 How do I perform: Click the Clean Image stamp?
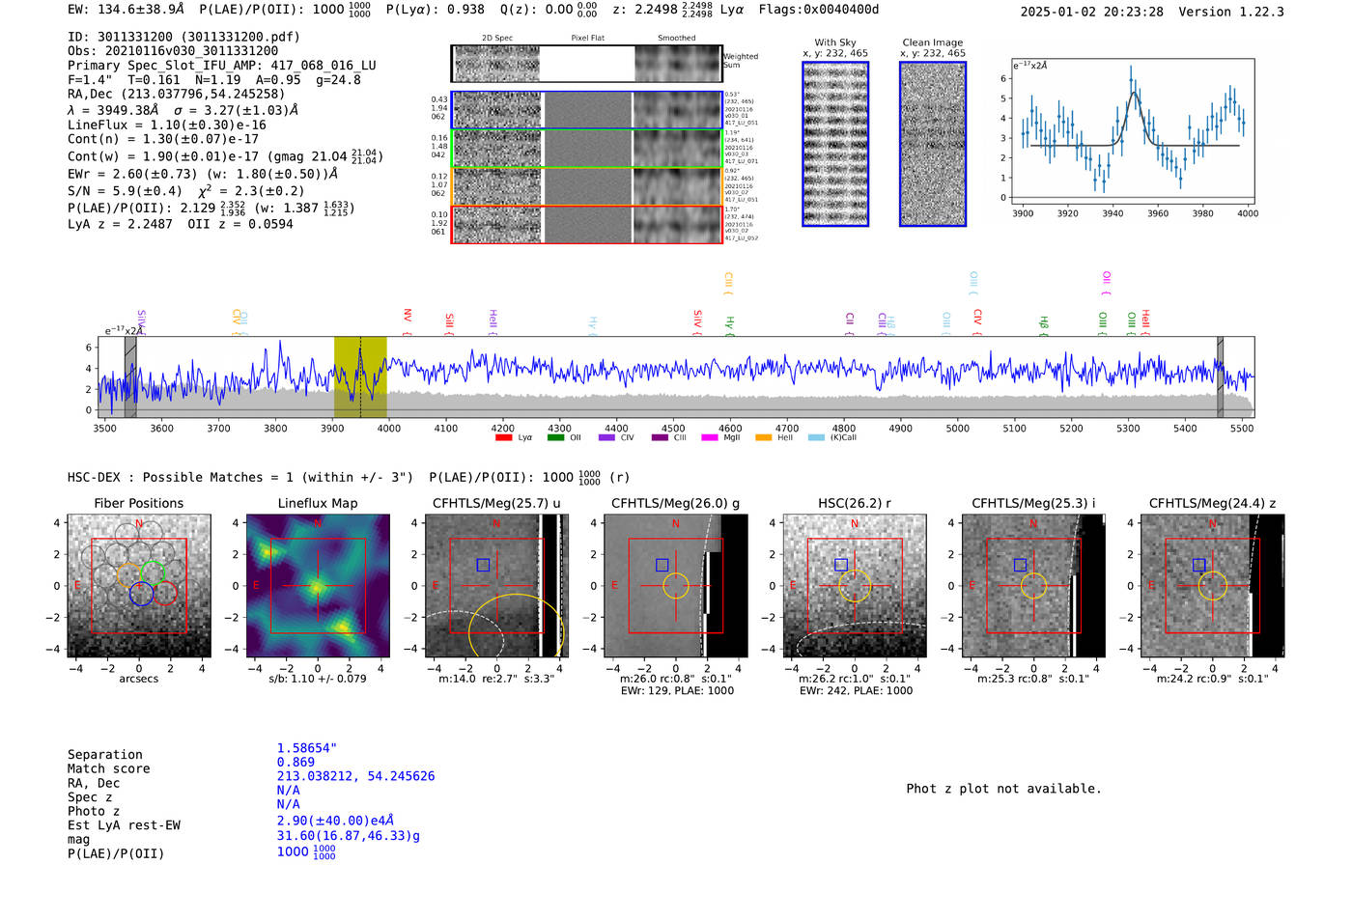pyautogui.click(x=933, y=144)
